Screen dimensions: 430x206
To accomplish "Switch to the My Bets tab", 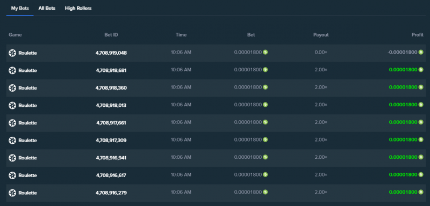I will pyautogui.click(x=20, y=8).
